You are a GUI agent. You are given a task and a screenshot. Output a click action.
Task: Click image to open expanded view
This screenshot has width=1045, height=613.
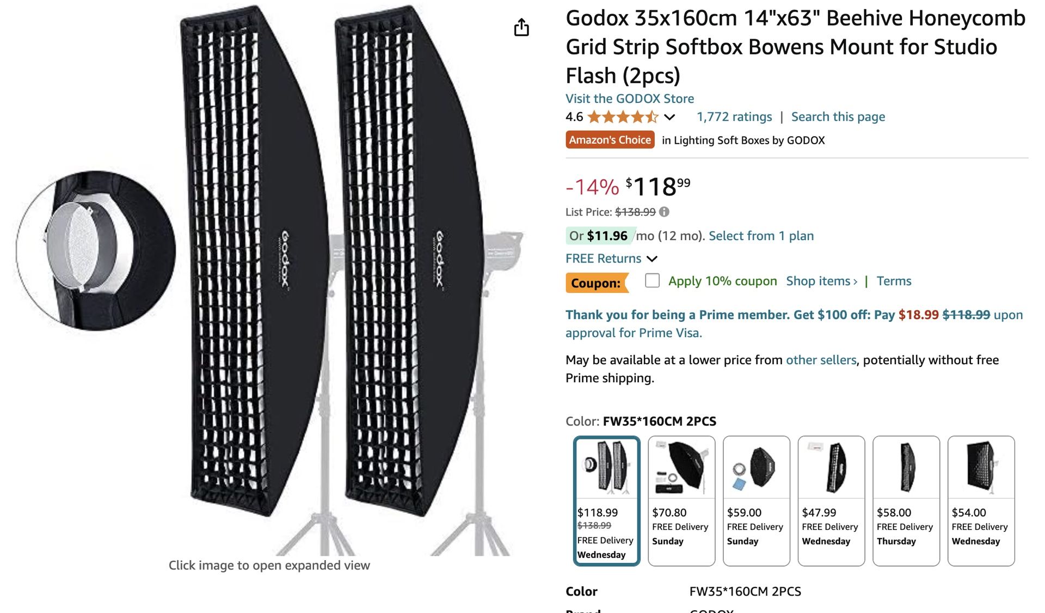click(x=269, y=565)
